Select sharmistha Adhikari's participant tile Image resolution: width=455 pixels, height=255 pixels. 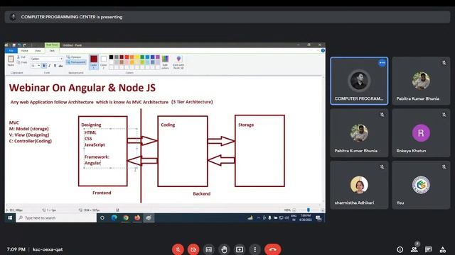pos(359,185)
